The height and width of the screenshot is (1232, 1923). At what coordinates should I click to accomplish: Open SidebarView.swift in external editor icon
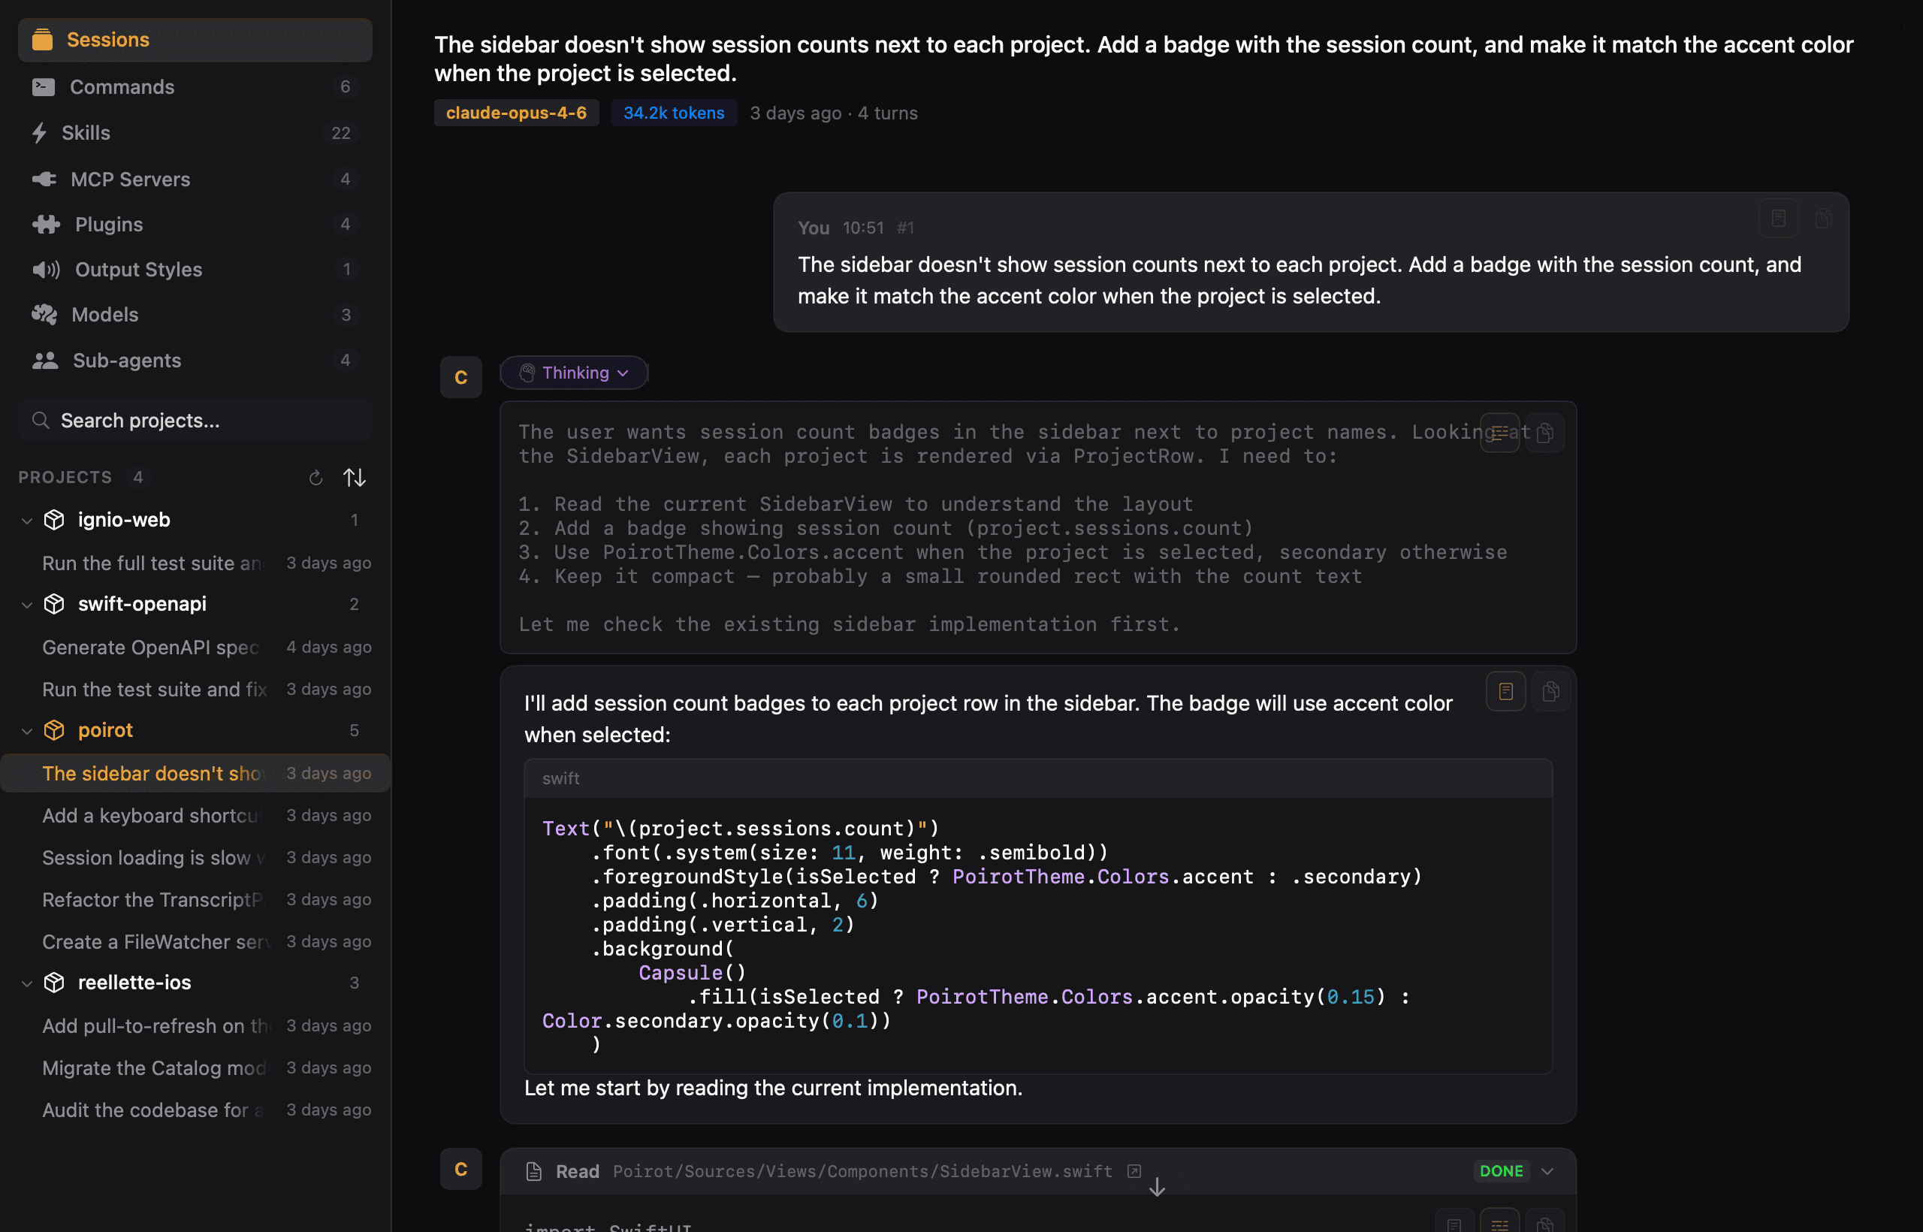pos(1134,1171)
